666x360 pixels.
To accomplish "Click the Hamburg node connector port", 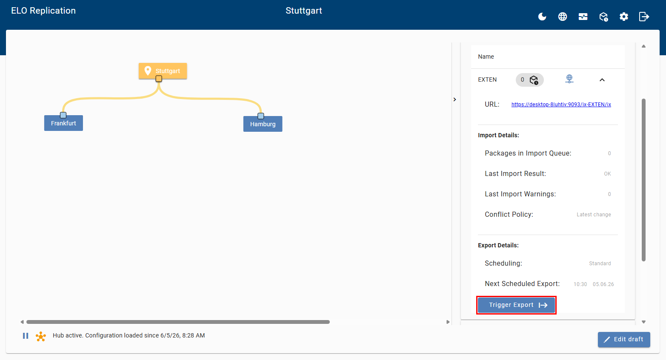I will click(x=261, y=116).
